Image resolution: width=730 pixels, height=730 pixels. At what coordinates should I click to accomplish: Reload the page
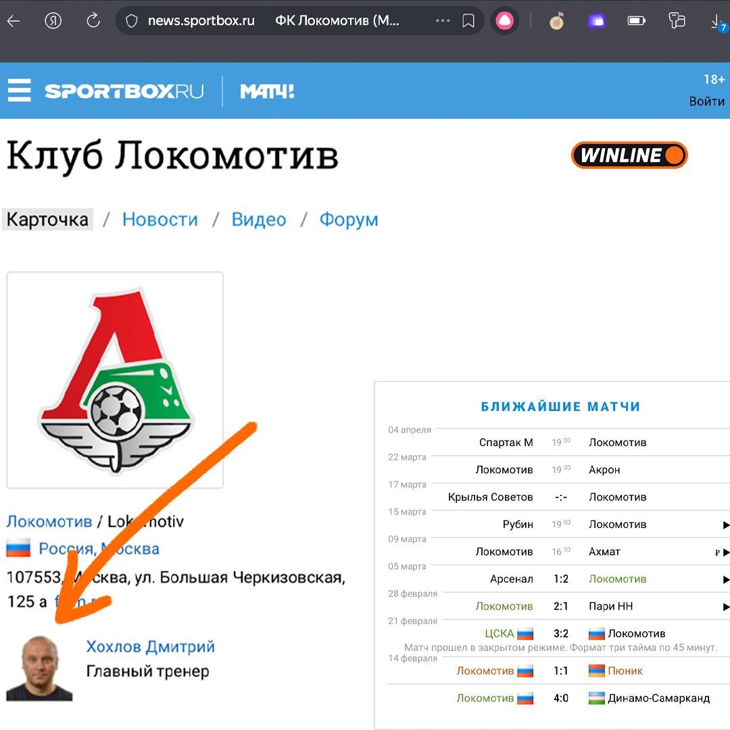click(93, 21)
